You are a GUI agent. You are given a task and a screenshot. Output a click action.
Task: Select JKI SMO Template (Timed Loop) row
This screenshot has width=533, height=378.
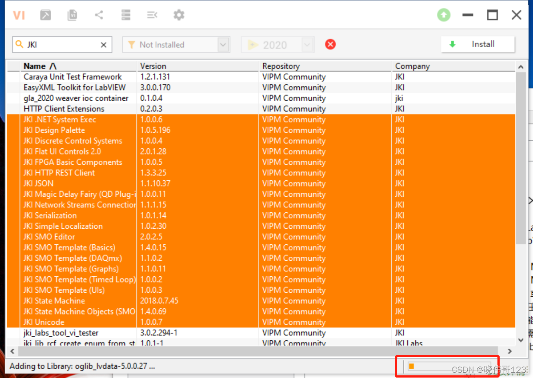(x=261, y=279)
